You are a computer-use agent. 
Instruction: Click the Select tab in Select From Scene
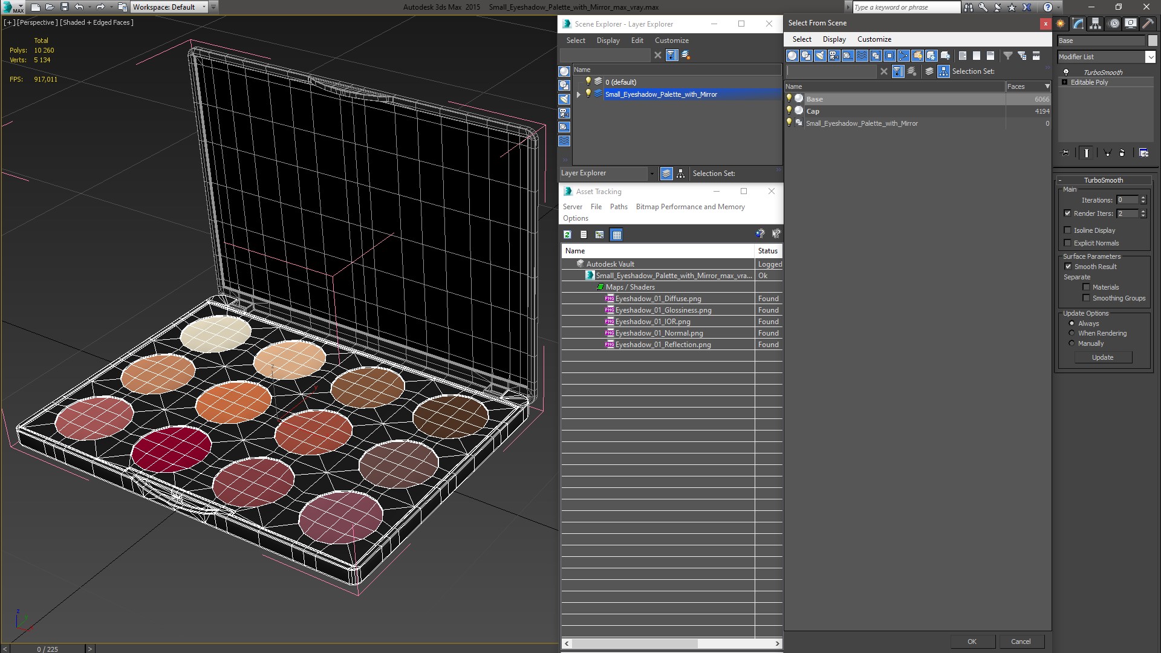click(x=801, y=39)
